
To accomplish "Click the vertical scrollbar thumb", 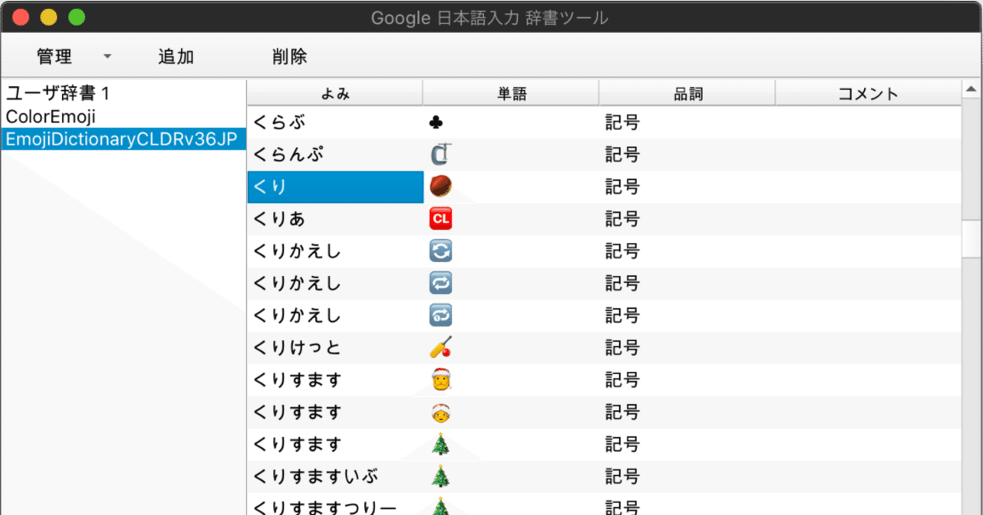I will point(971,239).
